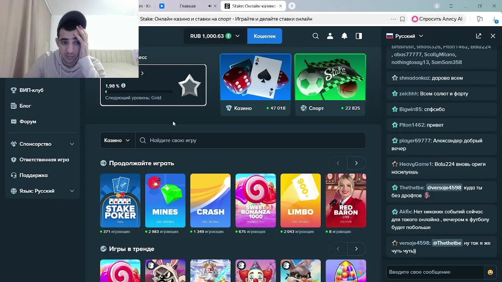Open a new browser tab
The height and width of the screenshot is (282, 502).
(292, 6)
